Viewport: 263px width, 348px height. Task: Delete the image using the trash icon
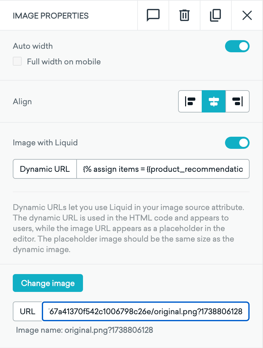pyautogui.click(x=184, y=15)
